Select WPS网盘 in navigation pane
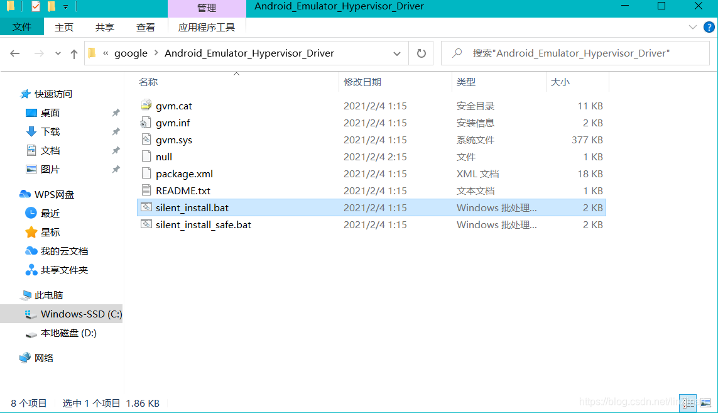 (54, 194)
